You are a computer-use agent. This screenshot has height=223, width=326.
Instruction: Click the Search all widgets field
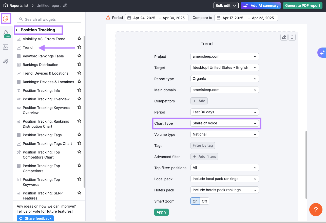(x=49, y=19)
